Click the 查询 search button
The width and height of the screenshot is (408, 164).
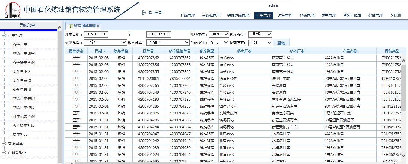(x=281, y=43)
